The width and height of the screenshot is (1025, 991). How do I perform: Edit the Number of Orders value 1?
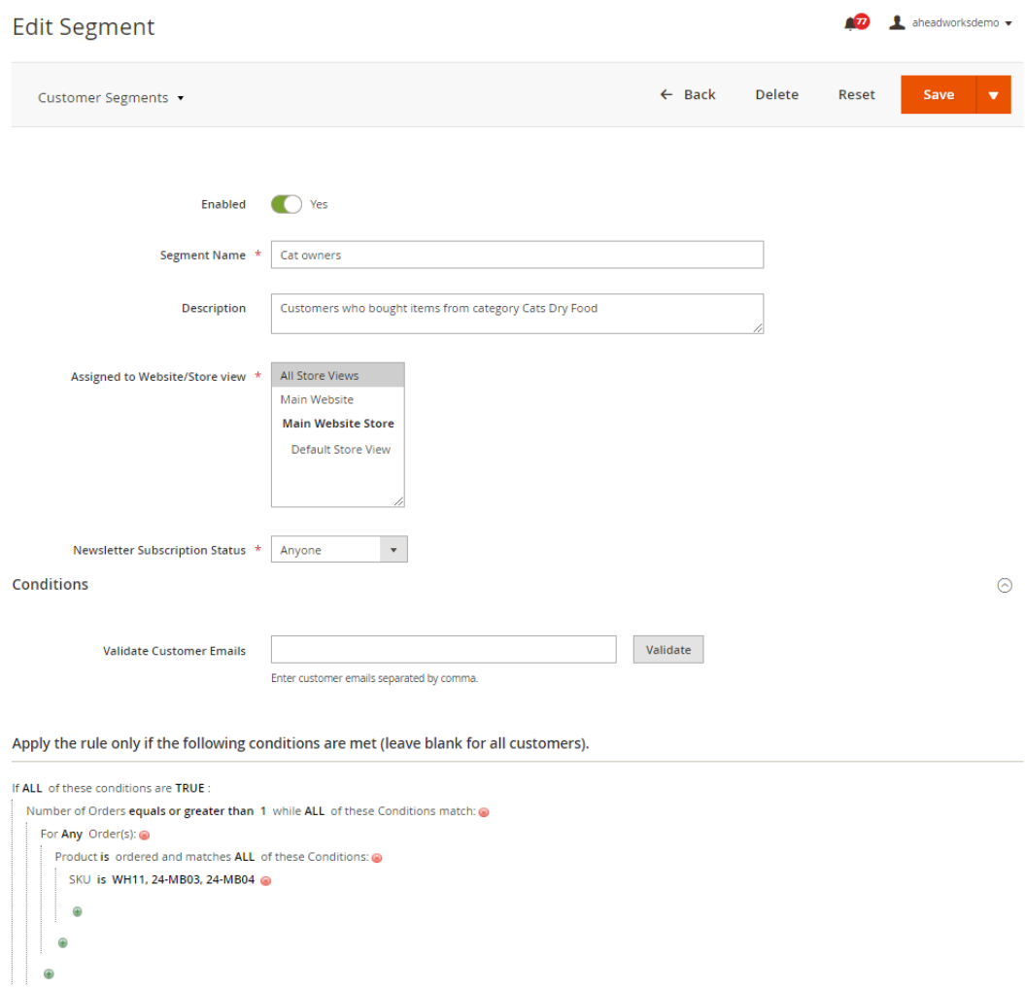(262, 810)
